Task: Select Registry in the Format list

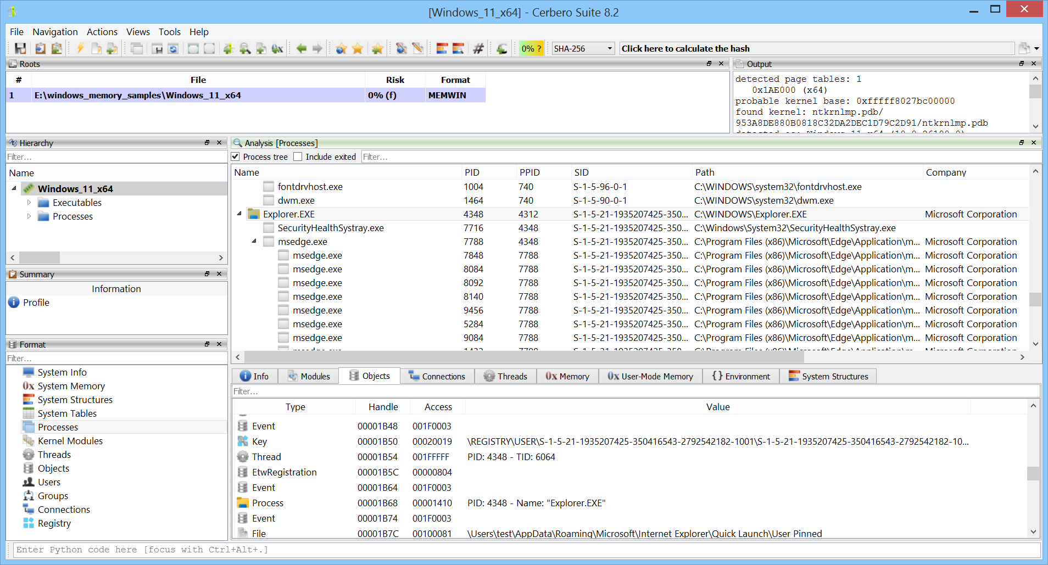Action: click(x=54, y=523)
